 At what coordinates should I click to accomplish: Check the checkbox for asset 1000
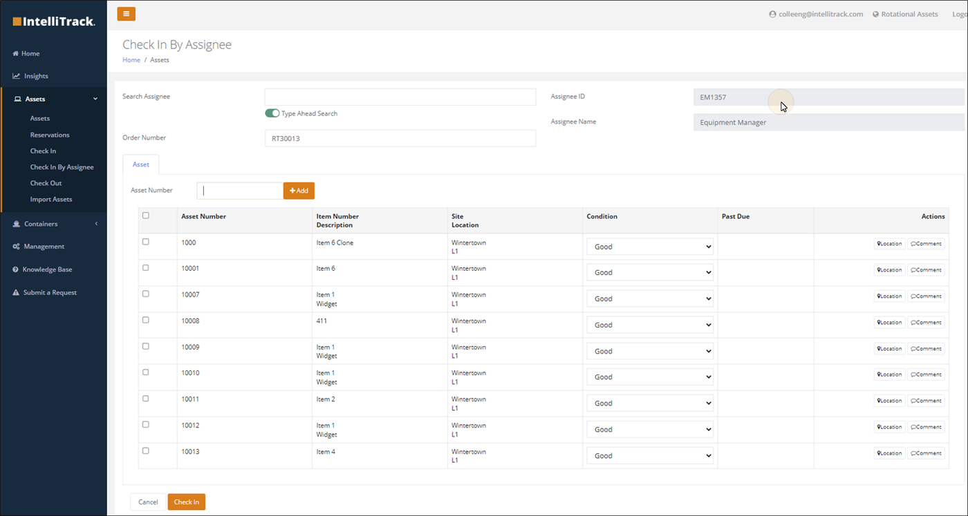(x=145, y=242)
